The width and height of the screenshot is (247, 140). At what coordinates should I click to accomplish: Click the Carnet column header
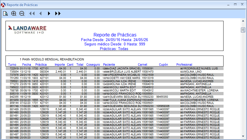142,65
